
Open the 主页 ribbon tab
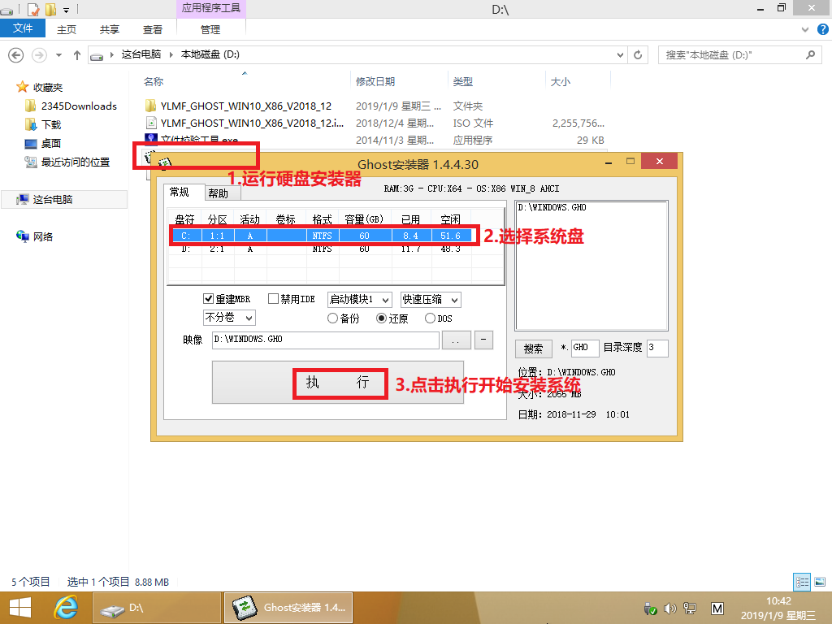67,30
